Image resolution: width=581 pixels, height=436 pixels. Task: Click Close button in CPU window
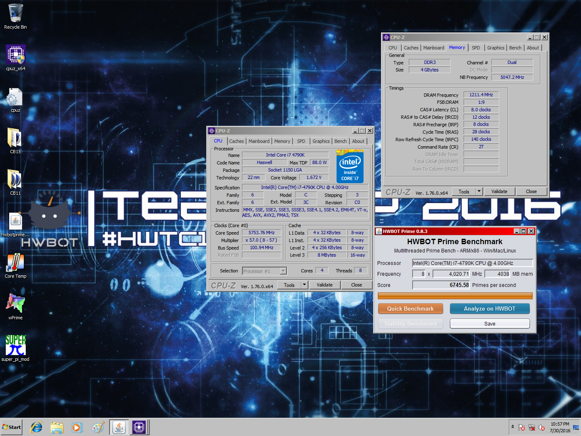[356, 285]
